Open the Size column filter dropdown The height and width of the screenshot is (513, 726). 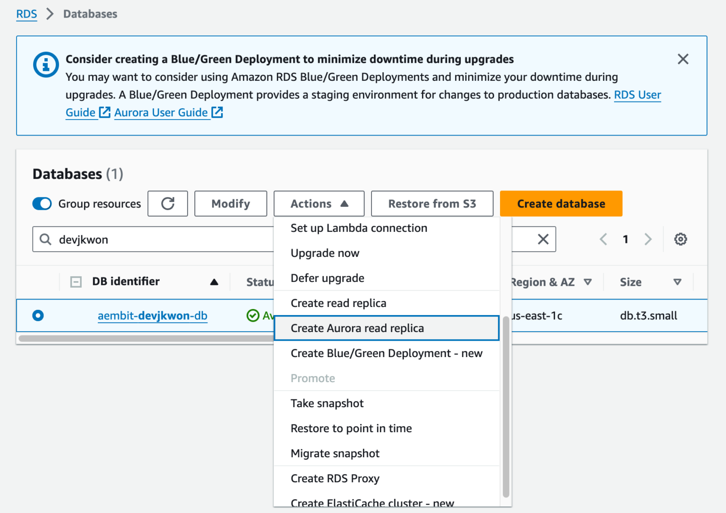678,282
